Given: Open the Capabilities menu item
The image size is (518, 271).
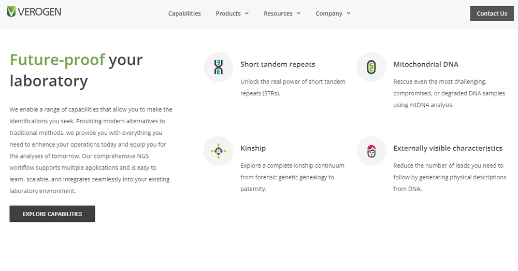Looking at the screenshot, I should tap(184, 13).
